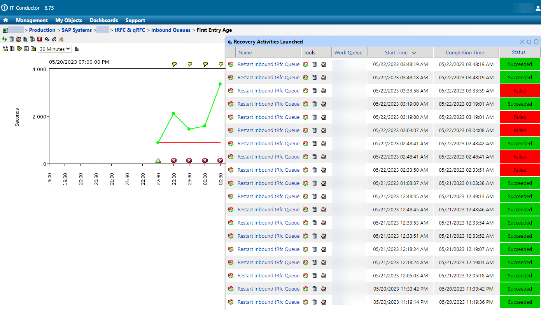This screenshot has width=541, height=310.
Task: Click the home icon in the menu bar
Action: point(5,20)
